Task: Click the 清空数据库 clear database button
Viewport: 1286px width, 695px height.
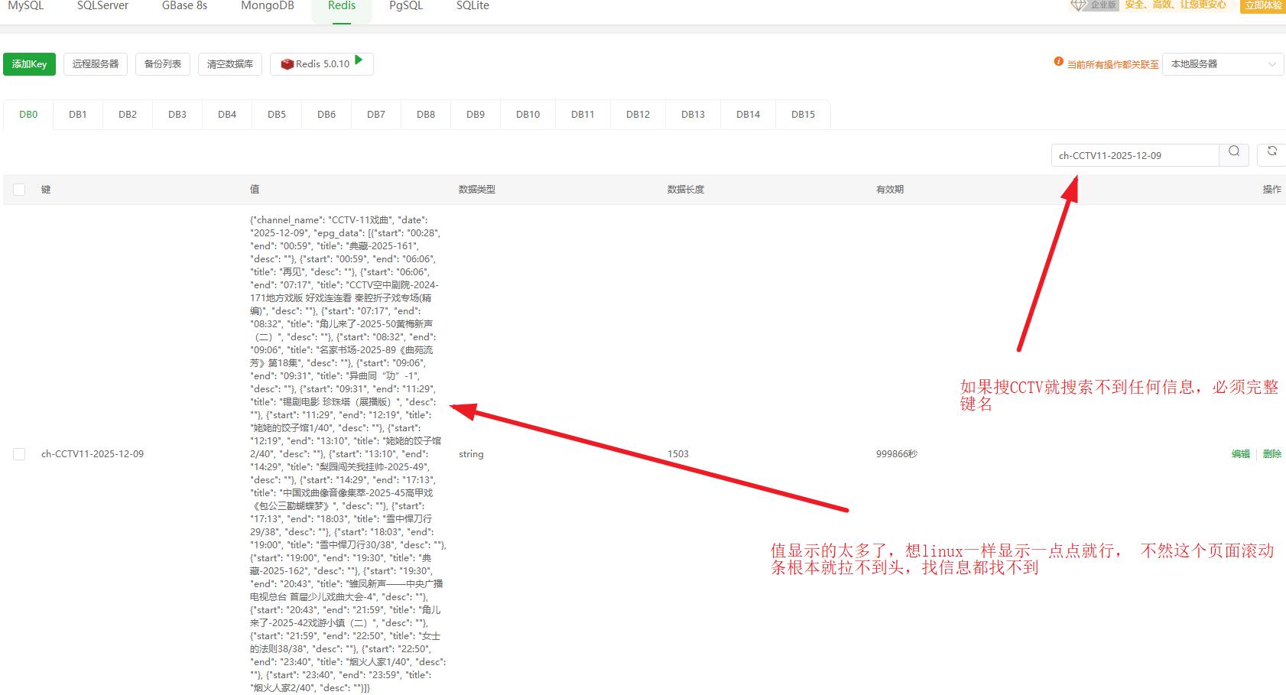Action: pyautogui.click(x=230, y=64)
